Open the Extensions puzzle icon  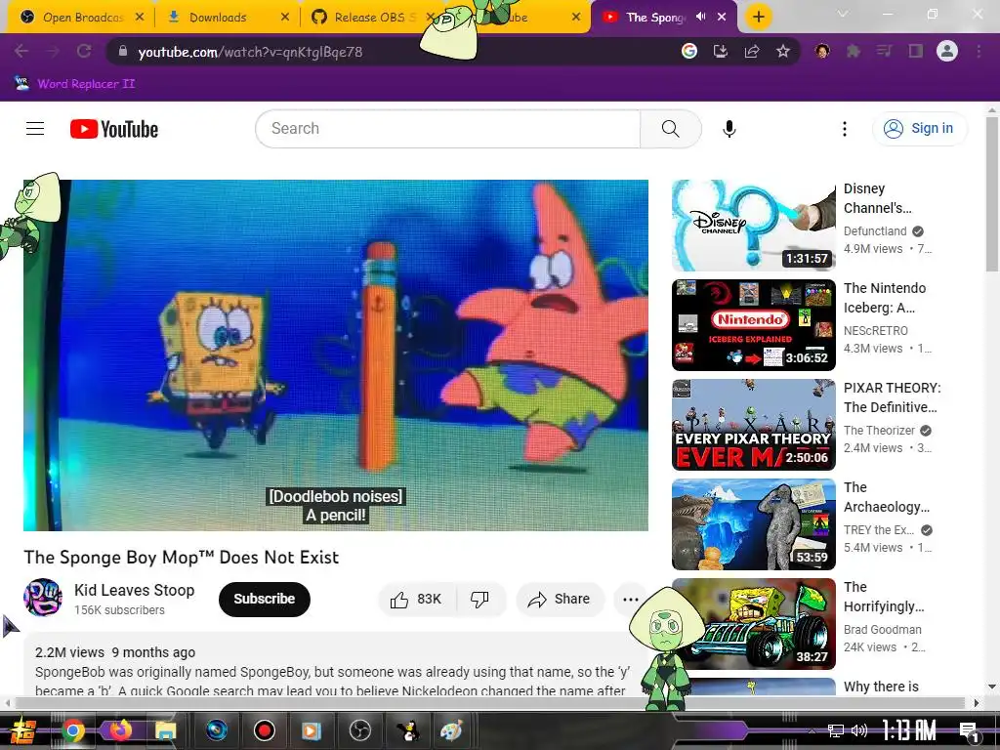coord(854,51)
